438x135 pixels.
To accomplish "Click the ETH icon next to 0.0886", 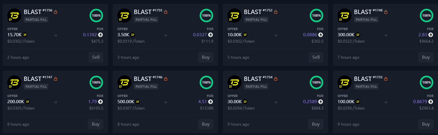I will 321,35.
